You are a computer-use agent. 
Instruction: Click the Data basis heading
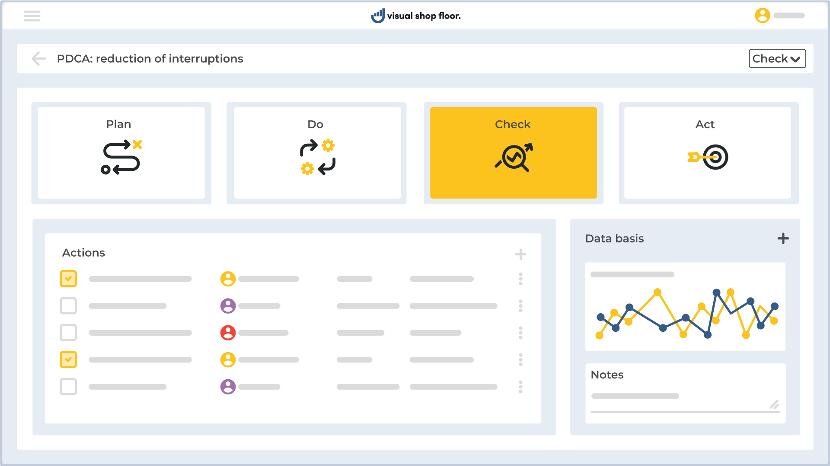pos(614,239)
